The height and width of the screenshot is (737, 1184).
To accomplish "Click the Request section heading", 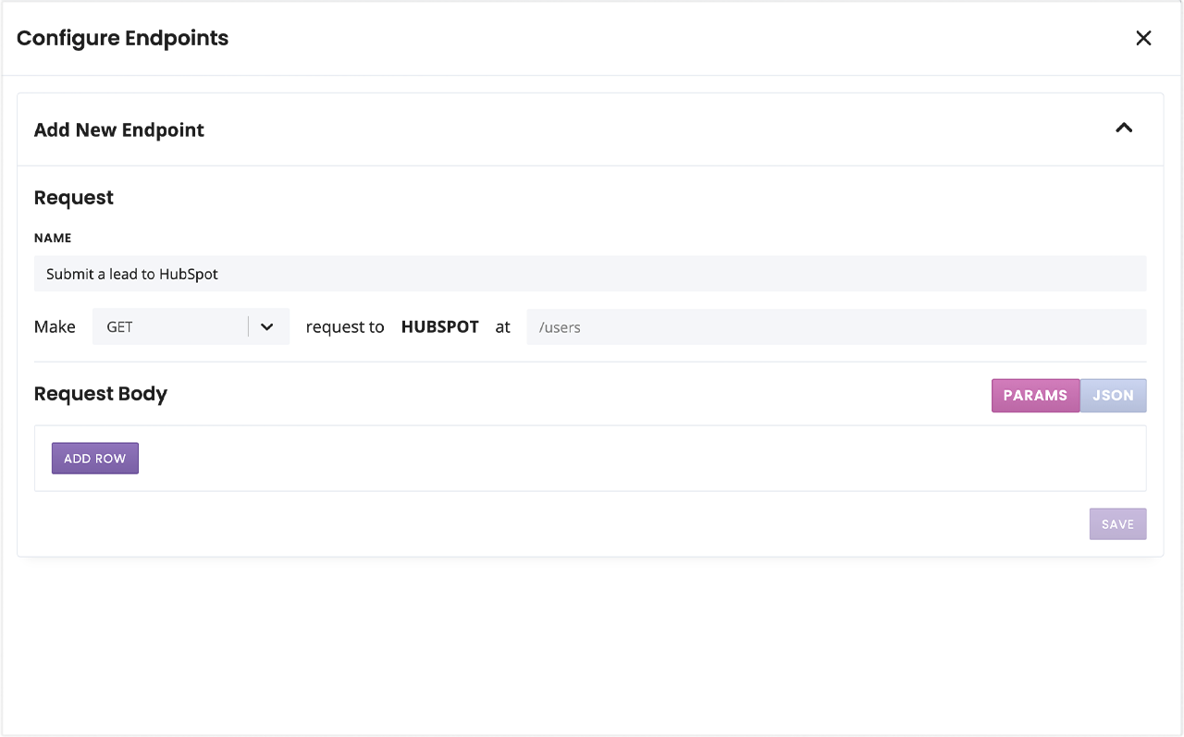I will (x=74, y=198).
